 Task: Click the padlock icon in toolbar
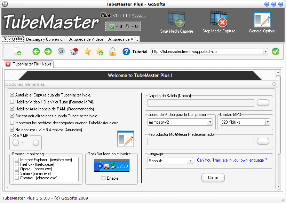pos(112,52)
